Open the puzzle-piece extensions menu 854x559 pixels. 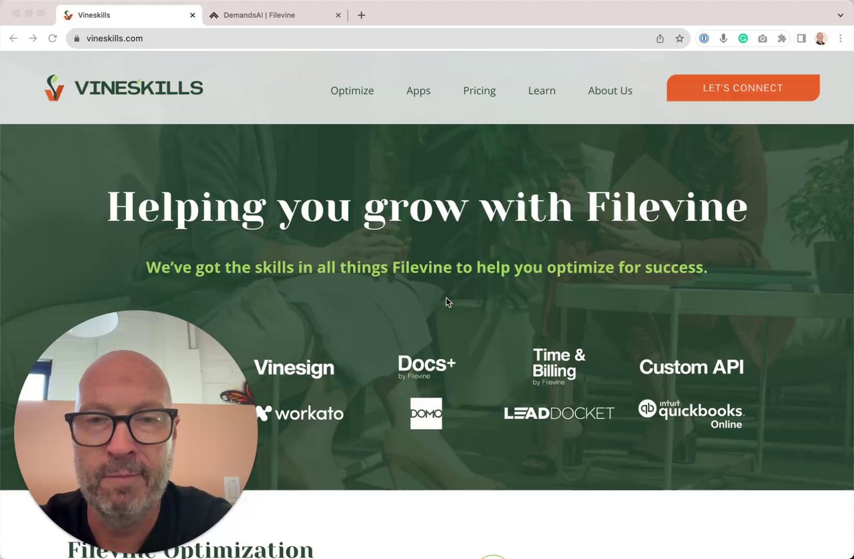[782, 39]
